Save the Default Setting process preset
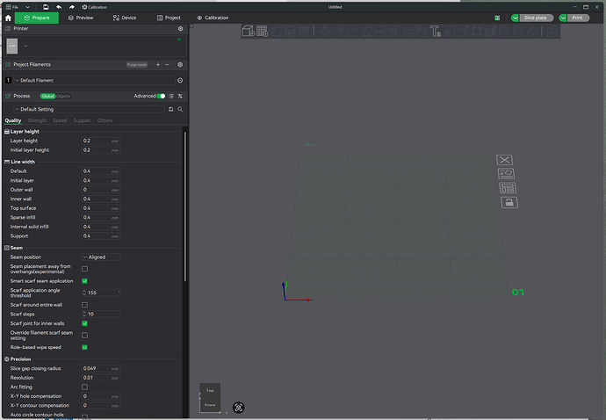Image resolution: width=606 pixels, height=420 pixels. coord(171,110)
